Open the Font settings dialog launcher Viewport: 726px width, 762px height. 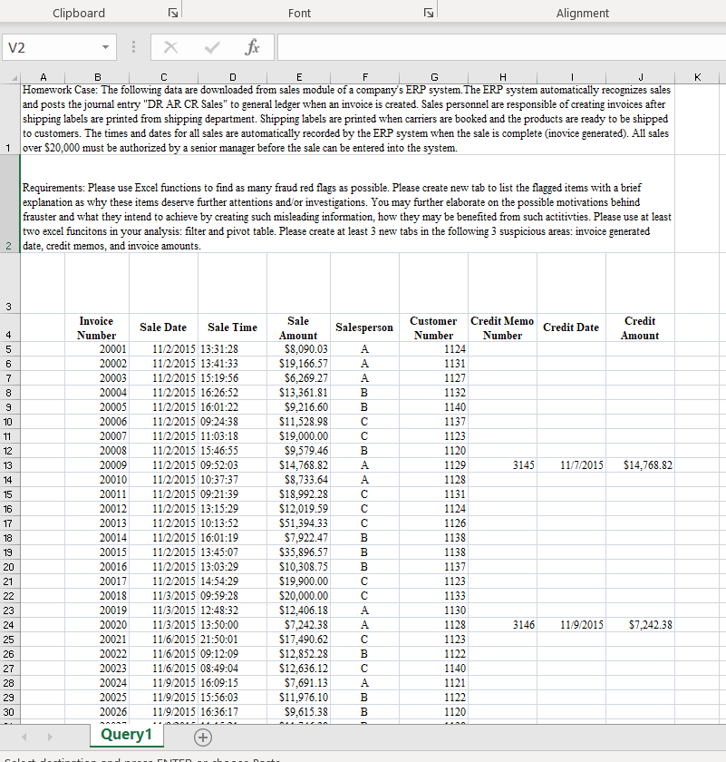pyautogui.click(x=429, y=13)
